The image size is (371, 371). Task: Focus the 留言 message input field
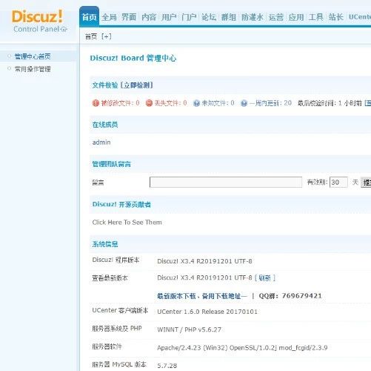[226, 183]
